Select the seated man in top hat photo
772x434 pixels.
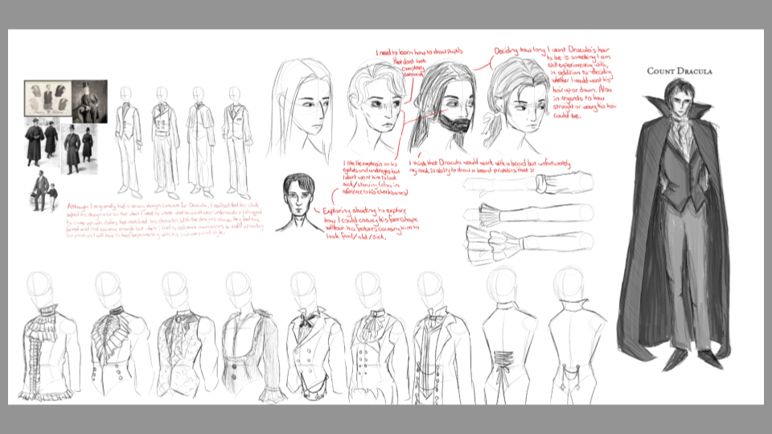click(x=89, y=101)
